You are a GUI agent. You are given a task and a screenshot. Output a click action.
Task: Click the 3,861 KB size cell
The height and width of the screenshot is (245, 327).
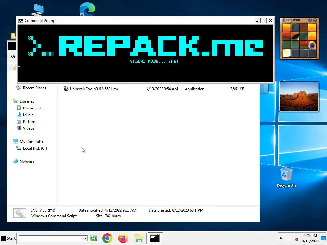pos(237,89)
